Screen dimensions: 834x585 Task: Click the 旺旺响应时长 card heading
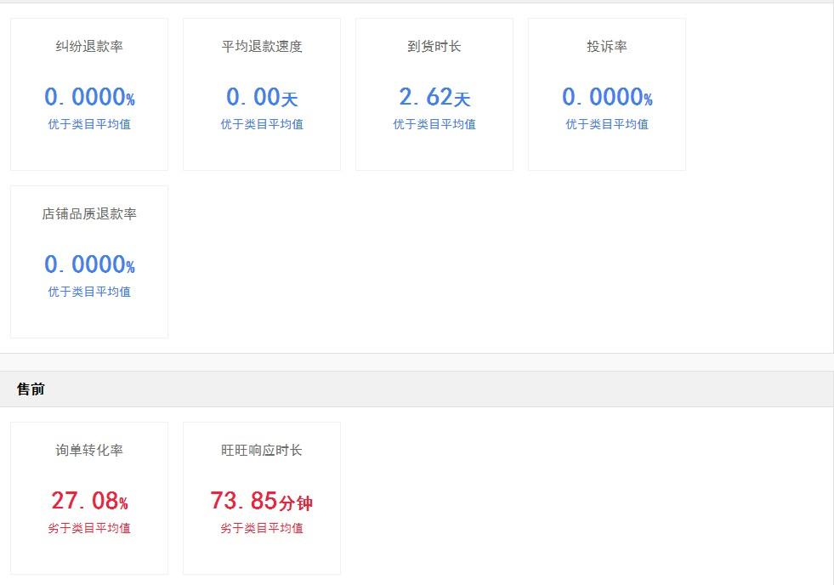point(260,451)
